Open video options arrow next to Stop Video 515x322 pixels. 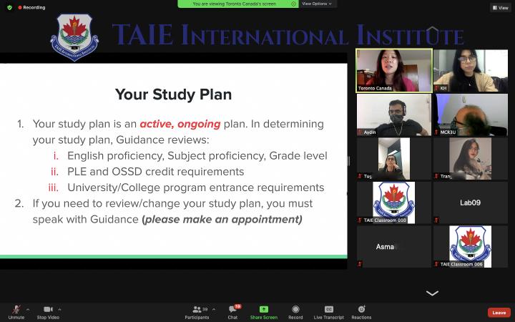pos(59,309)
